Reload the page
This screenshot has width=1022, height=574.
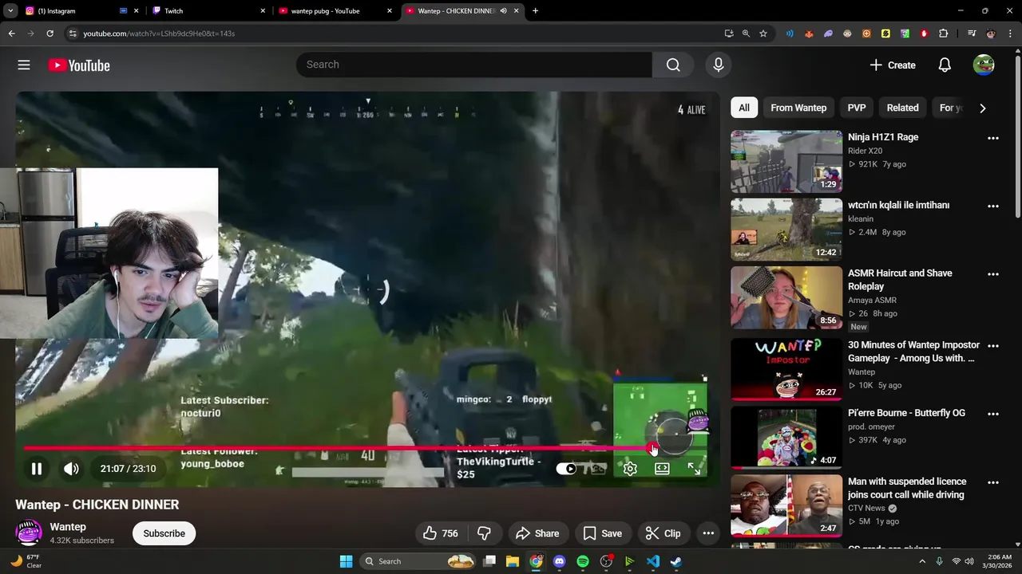[x=50, y=33]
